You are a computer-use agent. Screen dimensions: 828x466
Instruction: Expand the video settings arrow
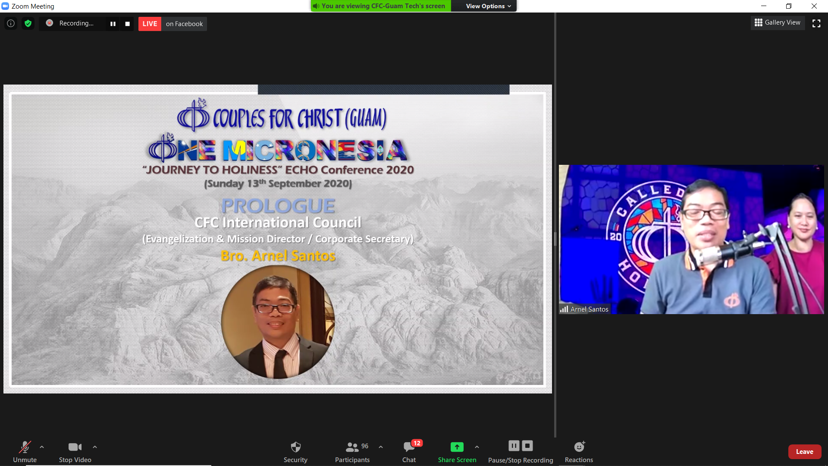[x=95, y=447]
